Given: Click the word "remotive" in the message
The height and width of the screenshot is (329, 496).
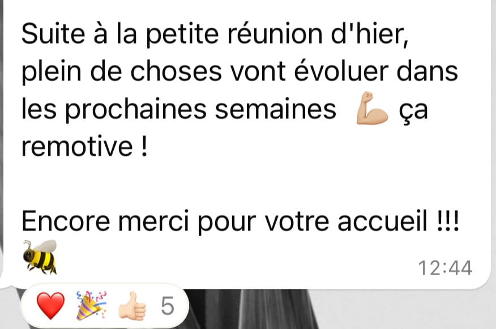Looking at the screenshot, I should coord(77,147).
